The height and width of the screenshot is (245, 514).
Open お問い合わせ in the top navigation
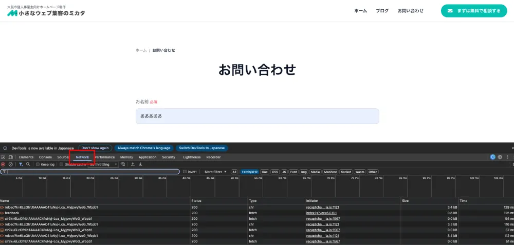pyautogui.click(x=410, y=11)
